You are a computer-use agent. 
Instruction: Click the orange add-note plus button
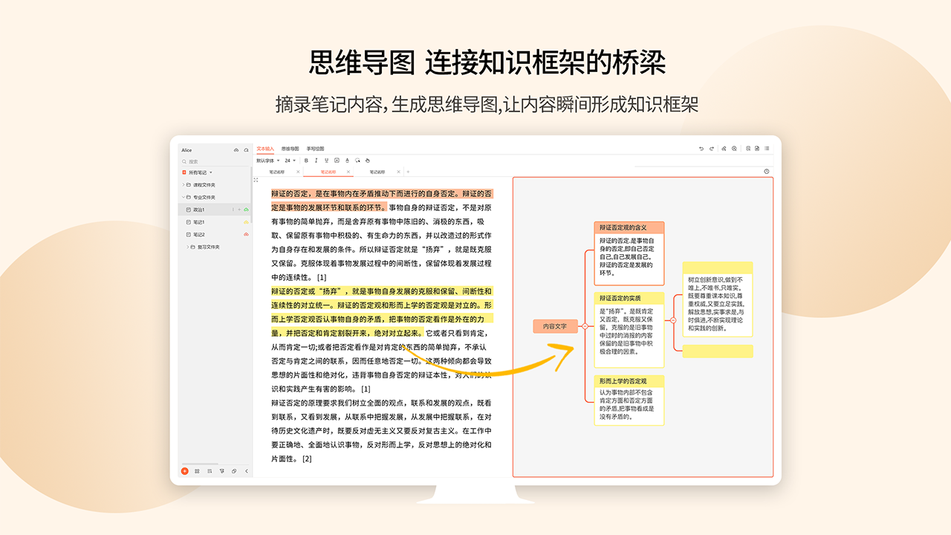point(184,471)
